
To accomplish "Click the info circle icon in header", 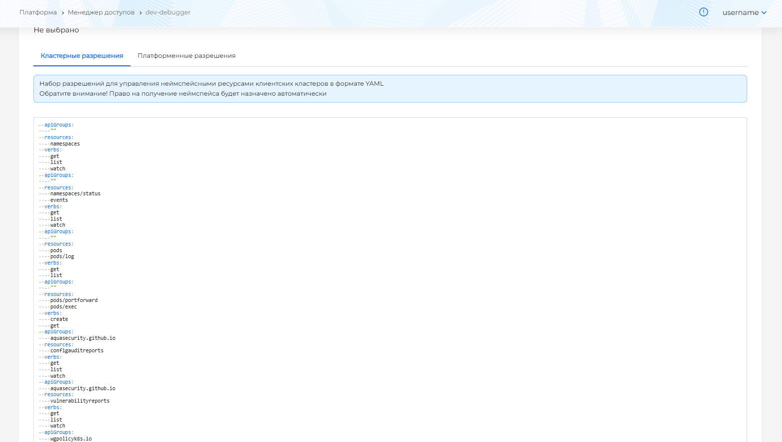I will point(703,12).
